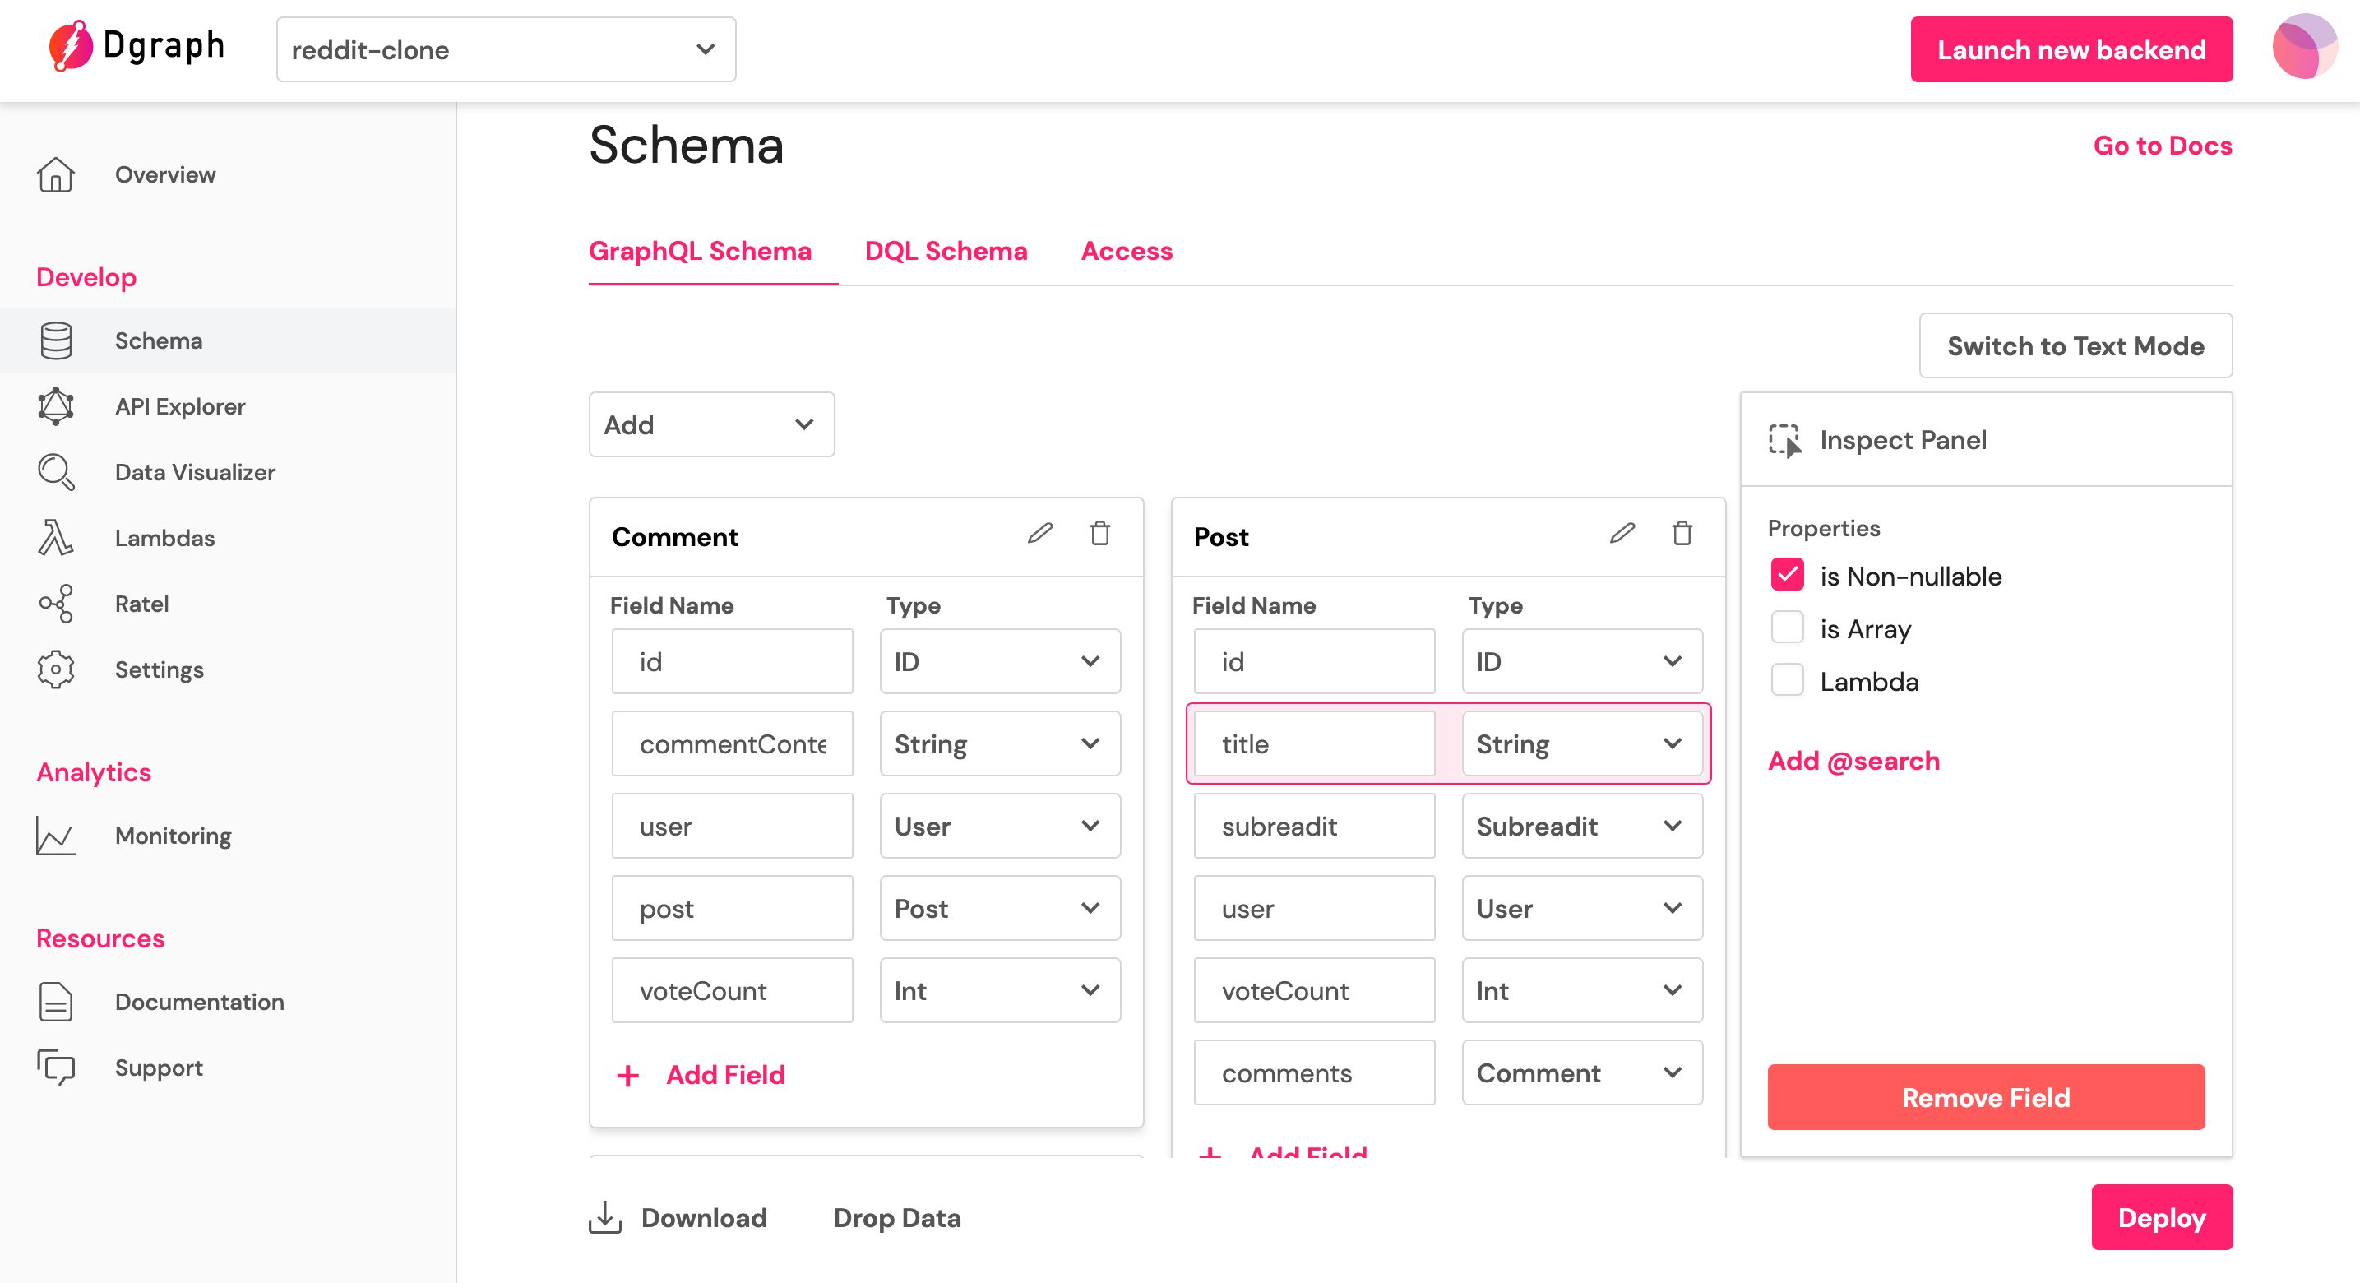
Task: Open the Lambdas sidebar icon
Action: [56, 538]
